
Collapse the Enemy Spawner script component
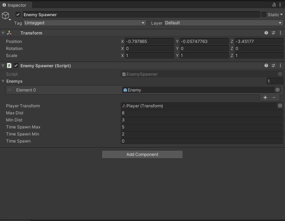click(3, 65)
